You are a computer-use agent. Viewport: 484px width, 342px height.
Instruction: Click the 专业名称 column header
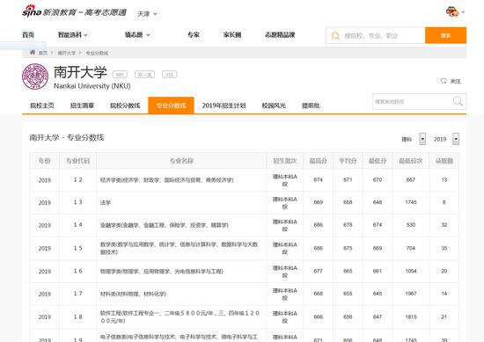[x=181, y=161]
